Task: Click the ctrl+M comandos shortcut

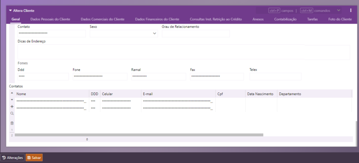Action: 315,10
